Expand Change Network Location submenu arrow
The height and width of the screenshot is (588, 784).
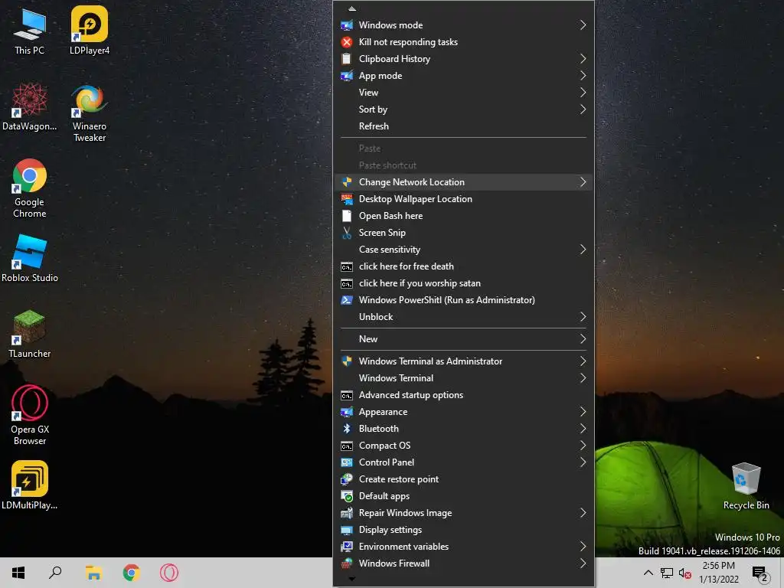point(583,182)
